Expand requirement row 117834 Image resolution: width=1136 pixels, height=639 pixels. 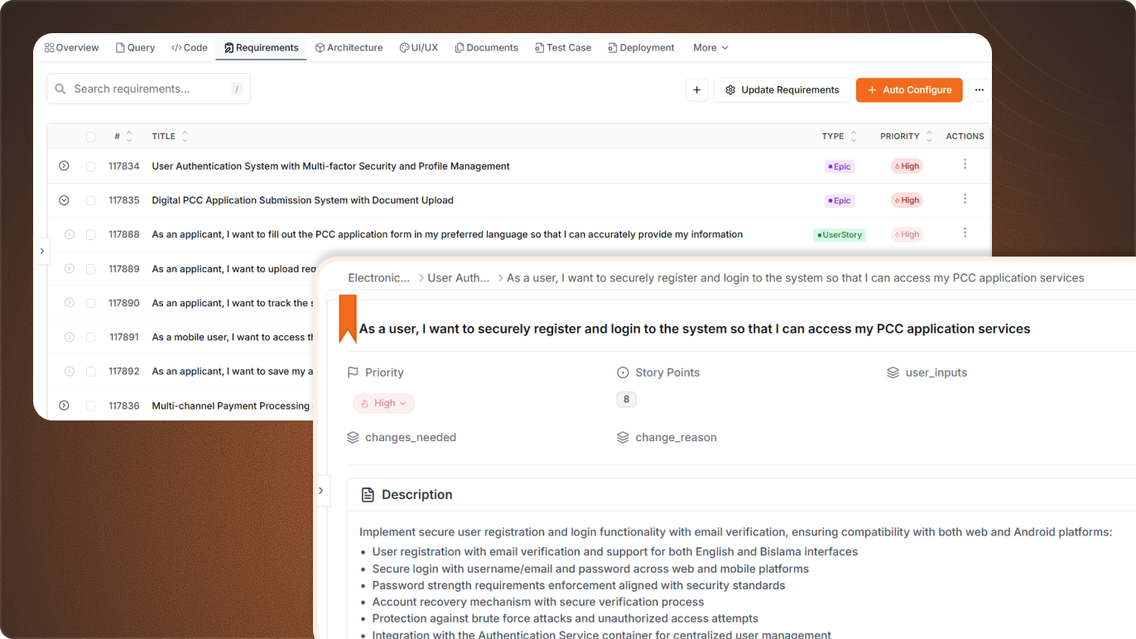(64, 166)
